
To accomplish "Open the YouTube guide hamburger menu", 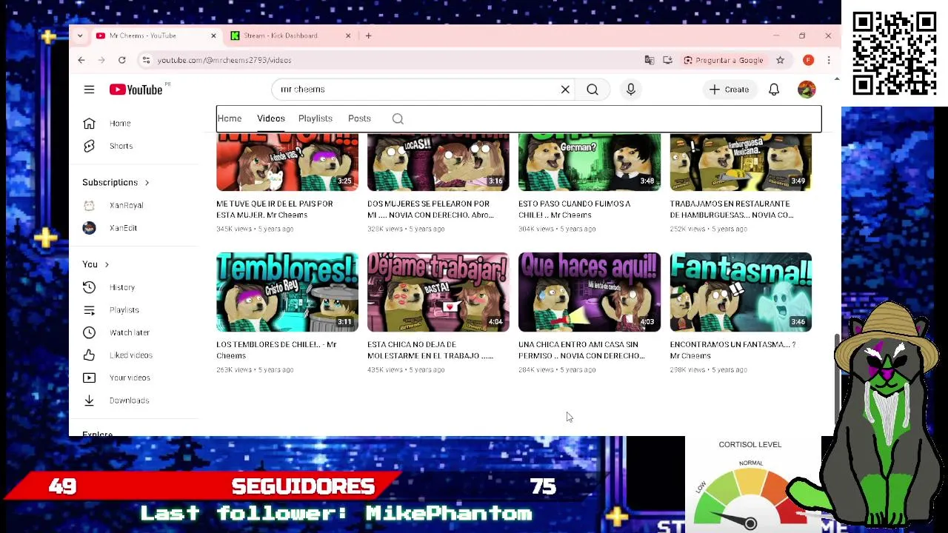I will 89,90.
